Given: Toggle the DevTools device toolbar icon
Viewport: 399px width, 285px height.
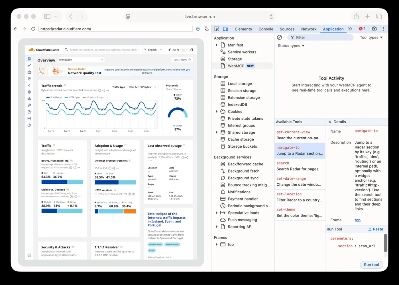Looking at the screenshot, I should pos(225,29).
